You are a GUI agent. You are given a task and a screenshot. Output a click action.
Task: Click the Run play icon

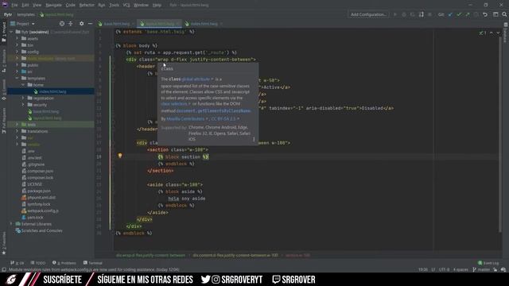(394, 14)
